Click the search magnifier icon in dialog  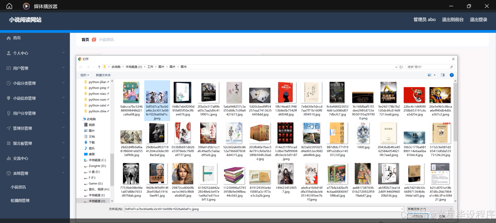pyautogui.click(x=452, y=67)
